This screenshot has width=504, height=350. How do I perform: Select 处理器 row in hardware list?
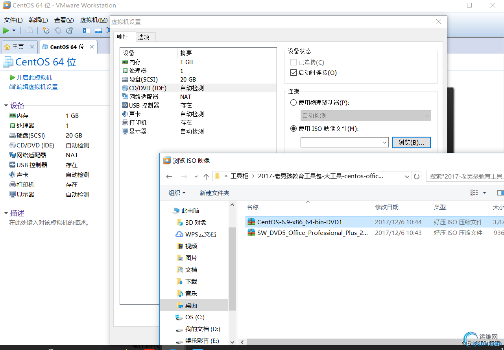coord(198,71)
